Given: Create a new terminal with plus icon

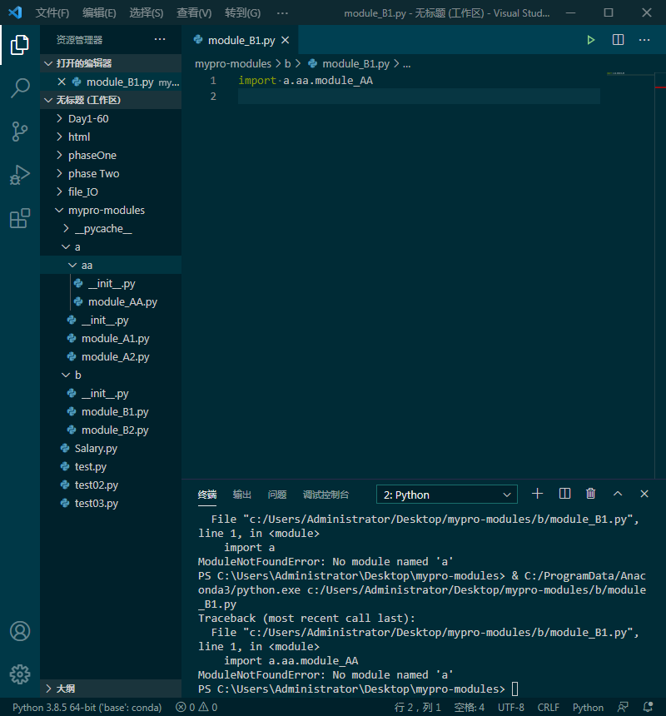Looking at the screenshot, I should [x=537, y=494].
